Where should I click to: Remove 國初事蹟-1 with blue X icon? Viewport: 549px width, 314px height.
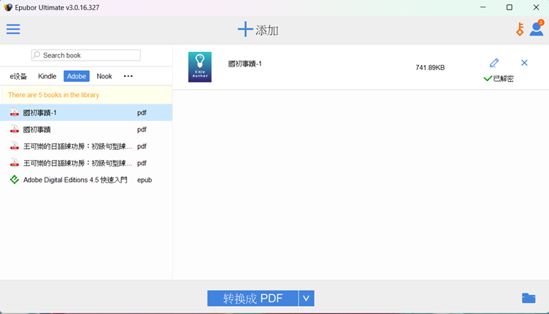tap(524, 63)
